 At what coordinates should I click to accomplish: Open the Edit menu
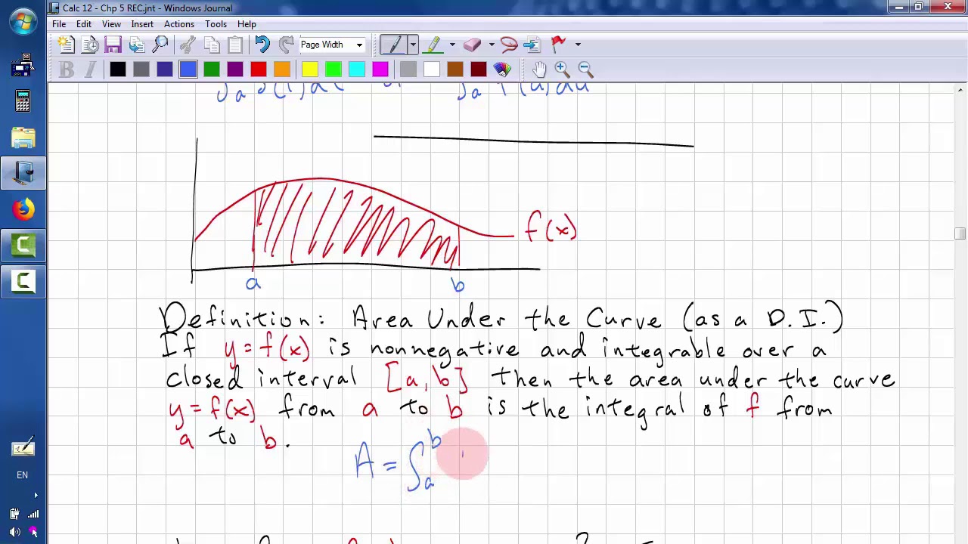84,24
